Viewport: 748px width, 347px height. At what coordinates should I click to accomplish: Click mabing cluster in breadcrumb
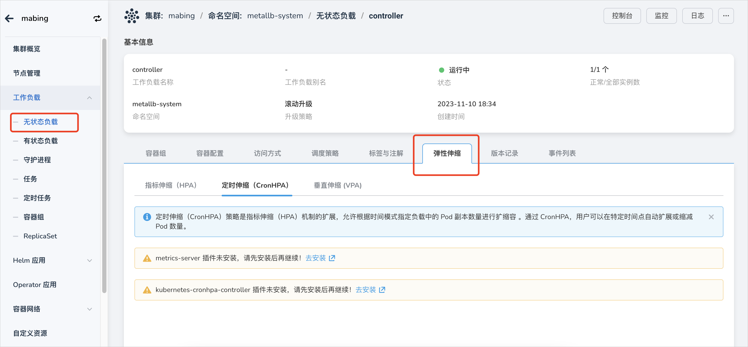pyautogui.click(x=181, y=16)
